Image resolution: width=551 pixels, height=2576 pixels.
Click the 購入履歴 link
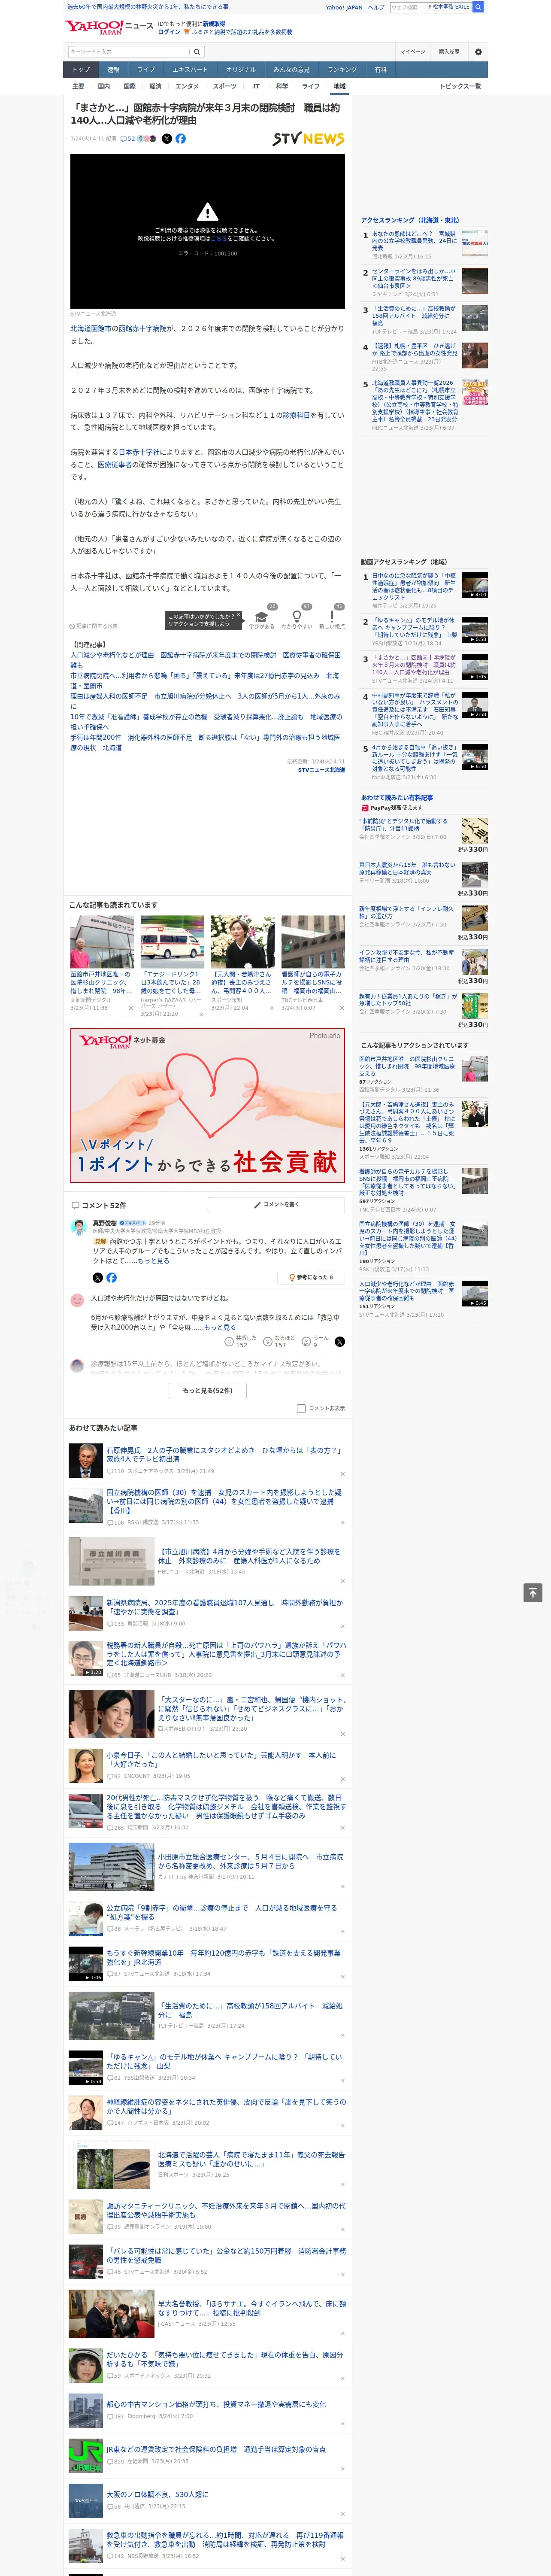[x=449, y=52]
